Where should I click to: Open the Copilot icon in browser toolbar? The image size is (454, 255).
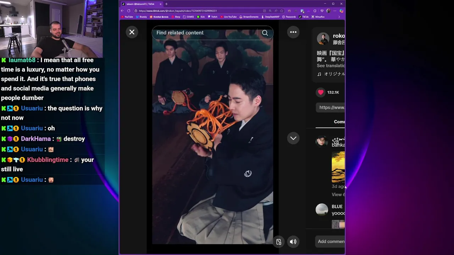point(341,11)
